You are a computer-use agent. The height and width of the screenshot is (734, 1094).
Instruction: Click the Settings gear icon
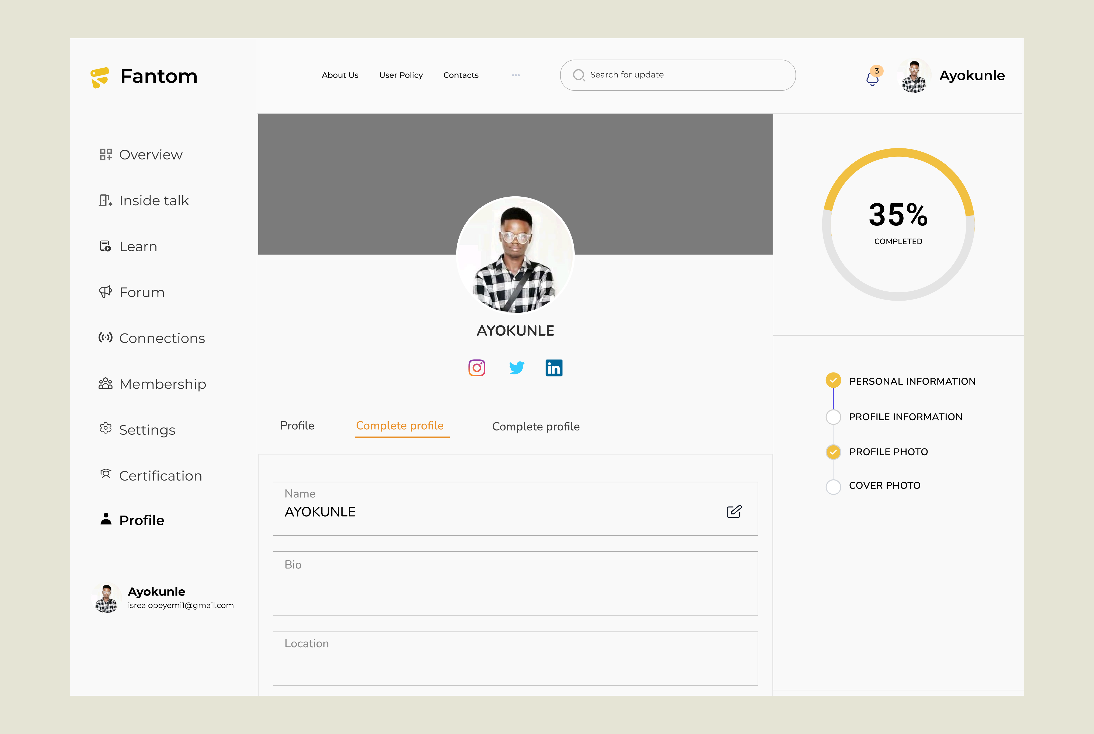(105, 428)
